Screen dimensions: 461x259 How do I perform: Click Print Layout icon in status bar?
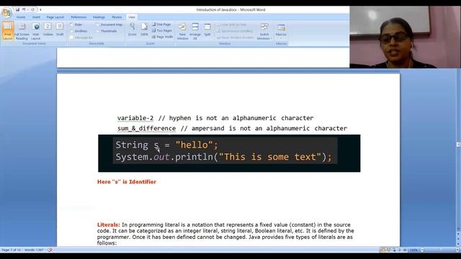(x=383, y=250)
